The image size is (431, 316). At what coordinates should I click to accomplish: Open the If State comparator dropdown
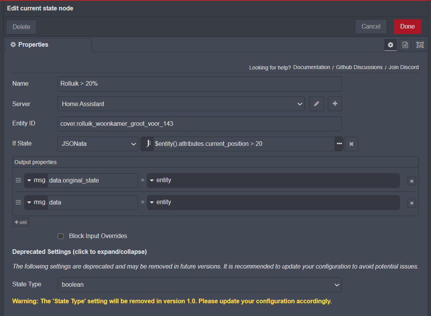coord(98,144)
